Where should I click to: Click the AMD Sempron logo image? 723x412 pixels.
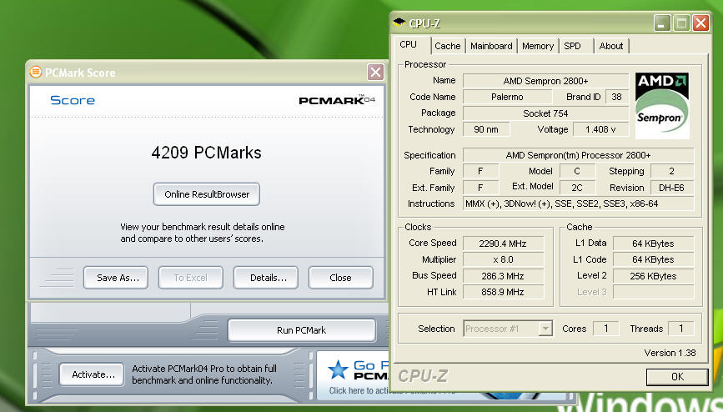[661, 106]
